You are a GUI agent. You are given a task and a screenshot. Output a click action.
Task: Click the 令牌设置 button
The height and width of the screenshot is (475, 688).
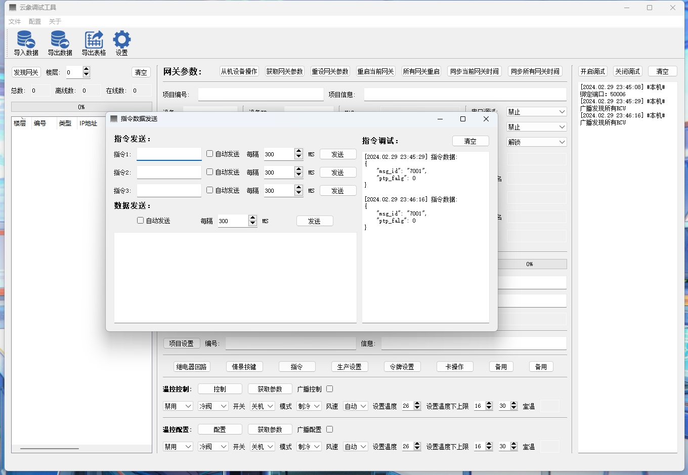click(402, 367)
